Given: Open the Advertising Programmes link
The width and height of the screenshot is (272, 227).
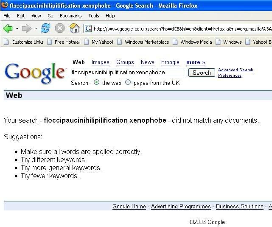Looking at the screenshot, I should tap(181, 206).
